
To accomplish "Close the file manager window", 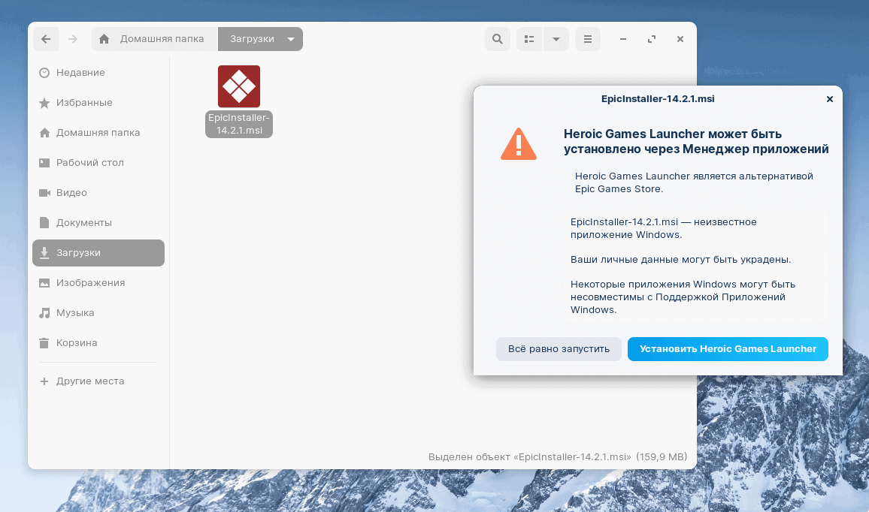I will [680, 39].
